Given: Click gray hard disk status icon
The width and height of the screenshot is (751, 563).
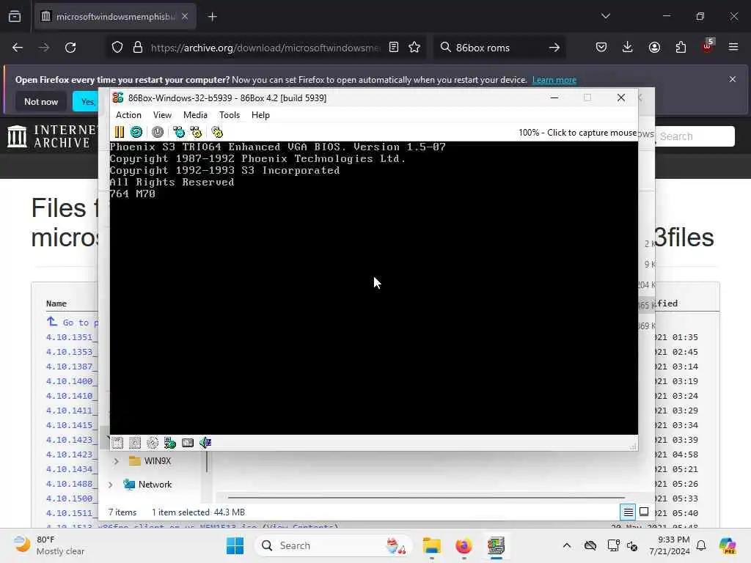Looking at the screenshot, I should (x=188, y=443).
